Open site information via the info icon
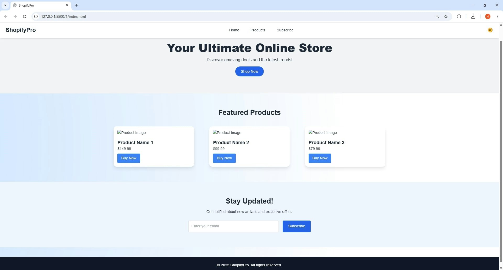This screenshot has width=503, height=270. (36, 16)
